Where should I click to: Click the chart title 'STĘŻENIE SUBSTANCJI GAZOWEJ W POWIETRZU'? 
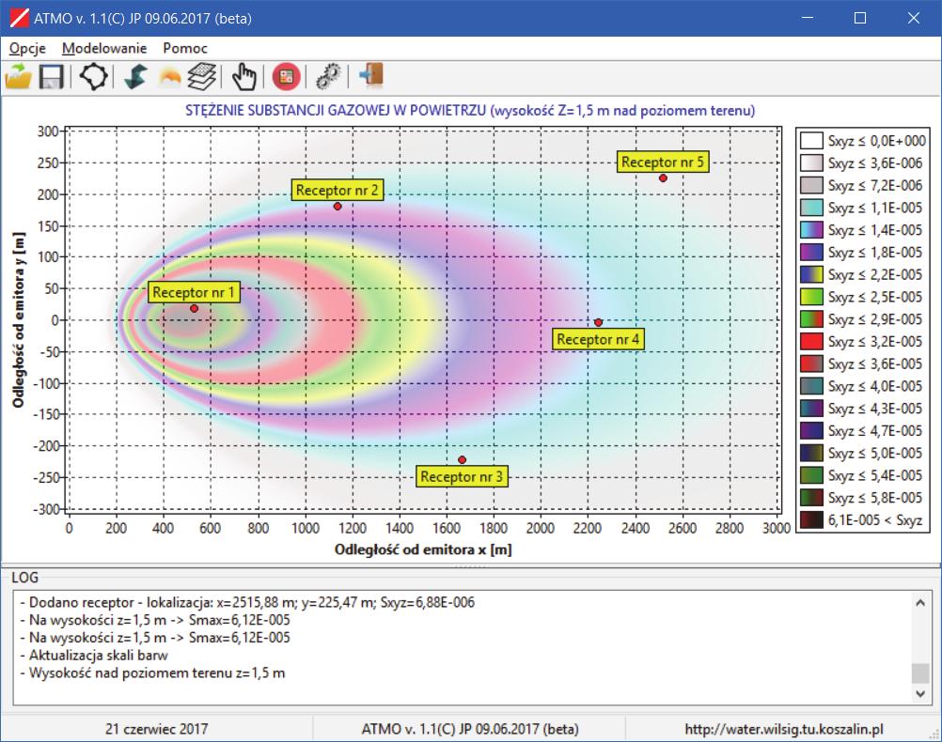(336, 111)
